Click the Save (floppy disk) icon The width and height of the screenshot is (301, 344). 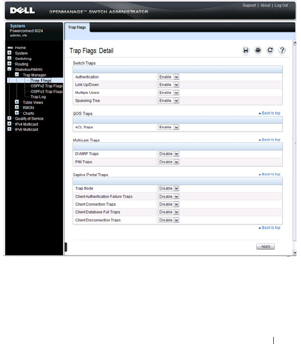246,50
